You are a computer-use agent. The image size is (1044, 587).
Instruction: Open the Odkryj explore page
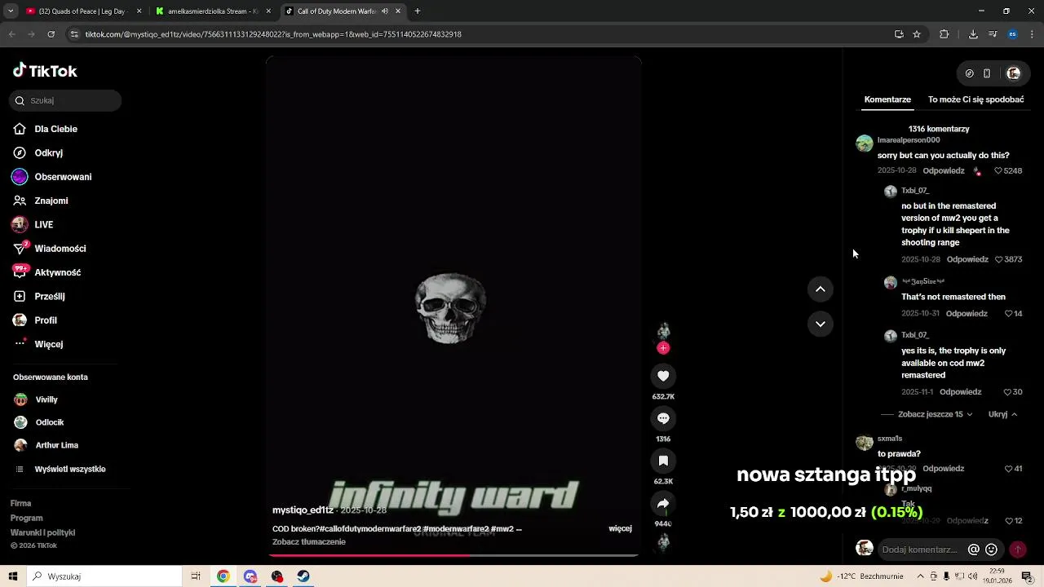tap(38, 152)
